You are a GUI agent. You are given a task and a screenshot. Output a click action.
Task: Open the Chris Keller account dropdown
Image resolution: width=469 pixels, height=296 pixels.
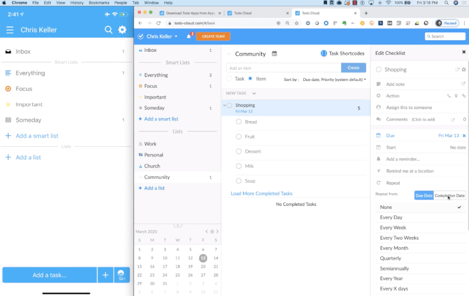coord(162,37)
